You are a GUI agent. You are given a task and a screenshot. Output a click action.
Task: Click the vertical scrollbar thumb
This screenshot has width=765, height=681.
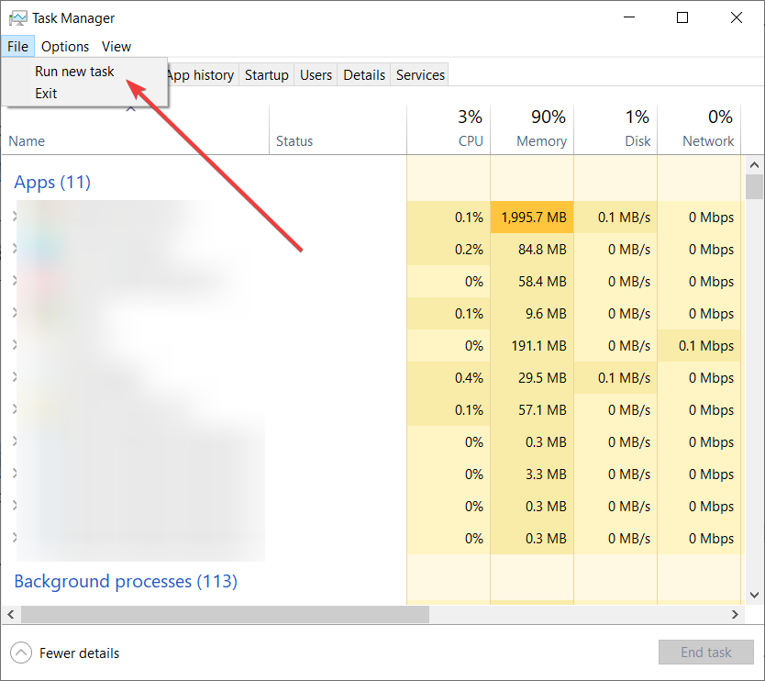754,186
